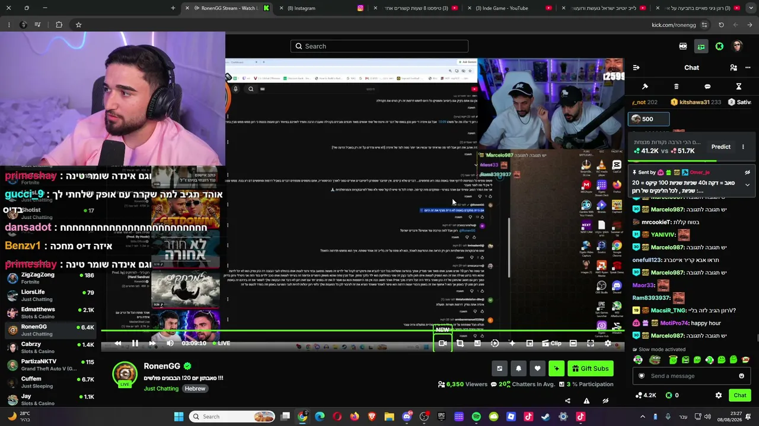Report the stream with warning icon

coord(586,401)
